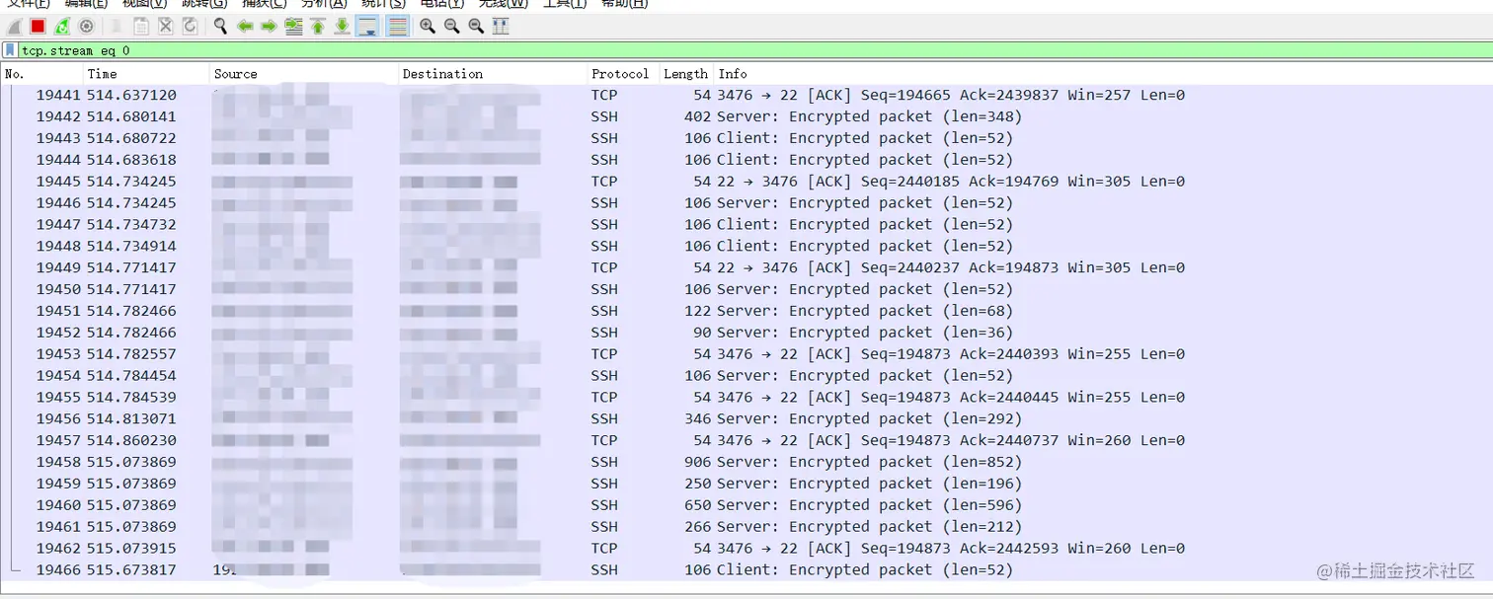Select packet number 19466
The height and width of the screenshot is (599, 1493).
click(746, 570)
